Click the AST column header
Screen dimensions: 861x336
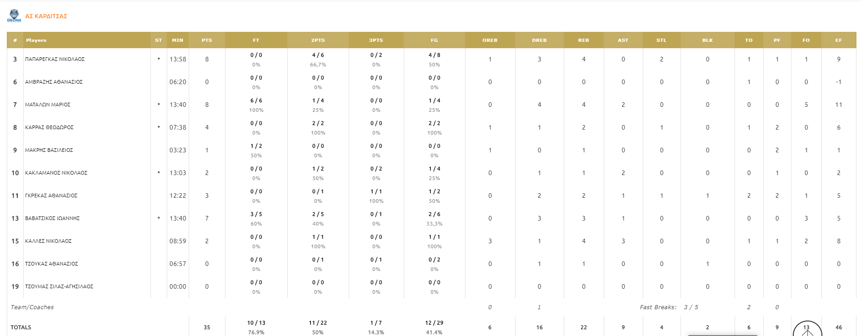(623, 40)
